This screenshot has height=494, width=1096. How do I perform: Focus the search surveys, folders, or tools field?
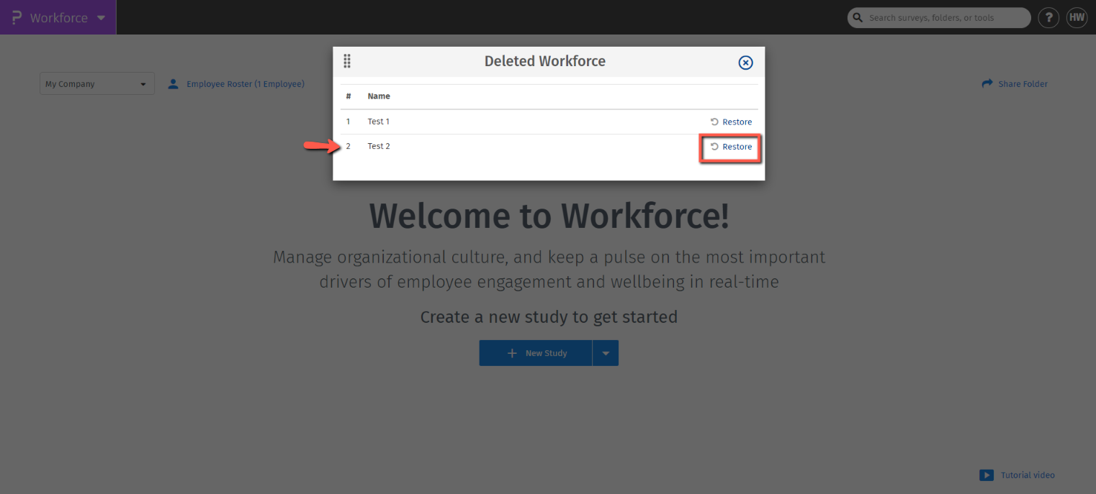(939, 17)
